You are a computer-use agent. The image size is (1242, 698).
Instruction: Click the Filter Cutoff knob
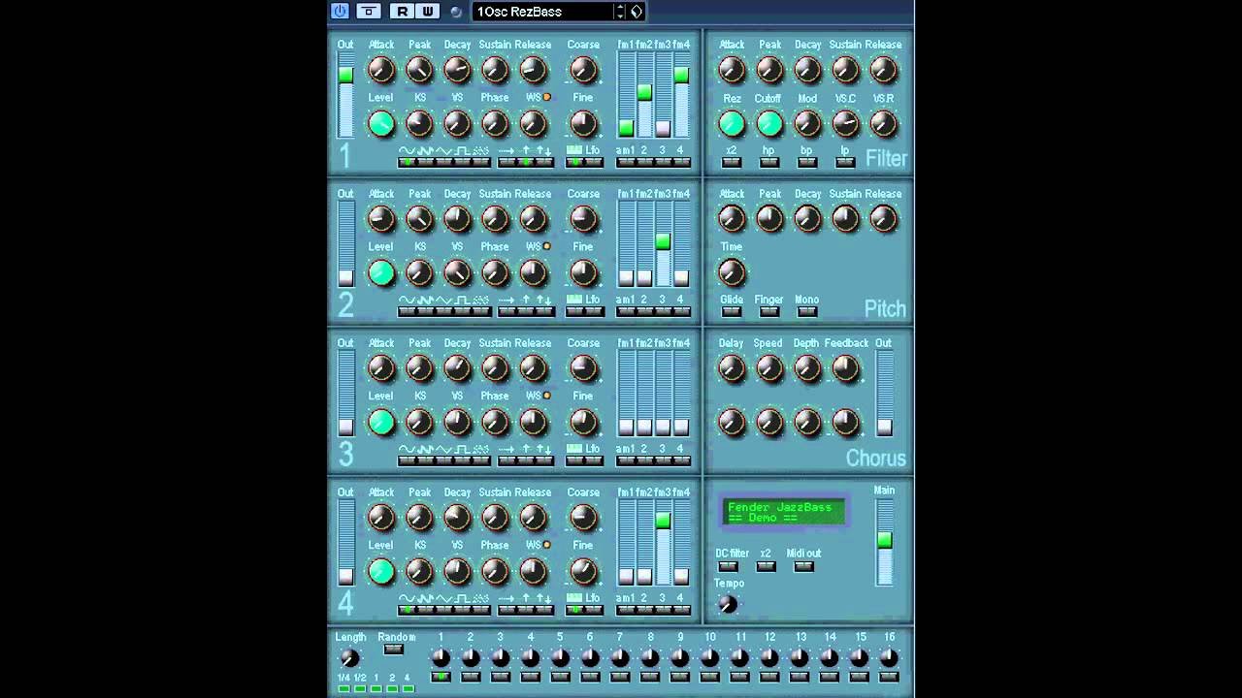pos(768,123)
